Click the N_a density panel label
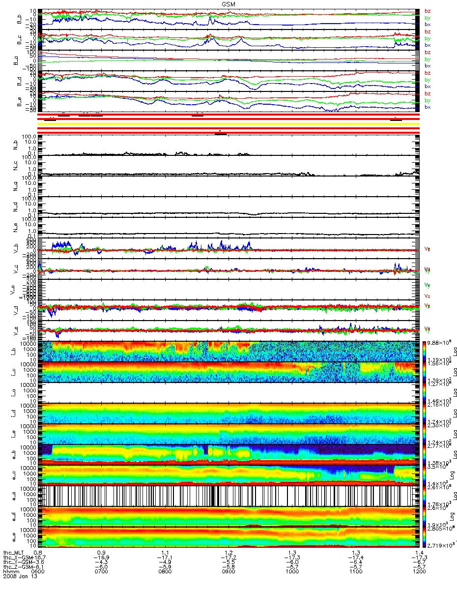Image resolution: width=457 pixels, height=590 pixels. pyautogui.click(x=15, y=187)
